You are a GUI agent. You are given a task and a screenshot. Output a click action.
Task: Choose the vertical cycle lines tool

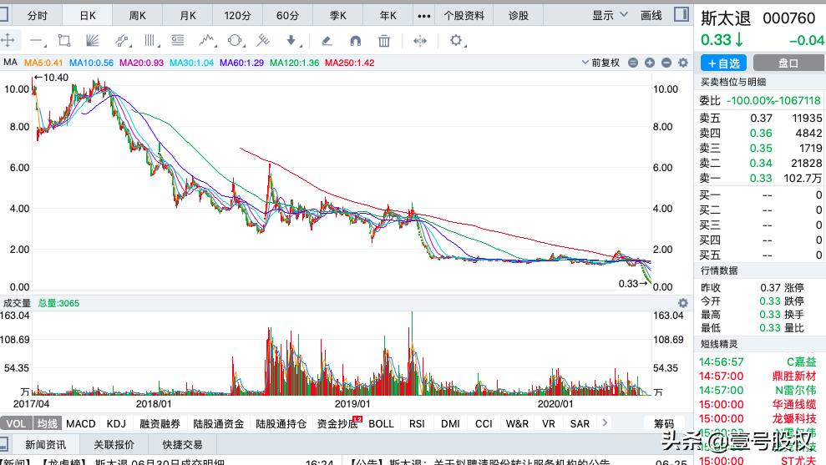point(150,41)
